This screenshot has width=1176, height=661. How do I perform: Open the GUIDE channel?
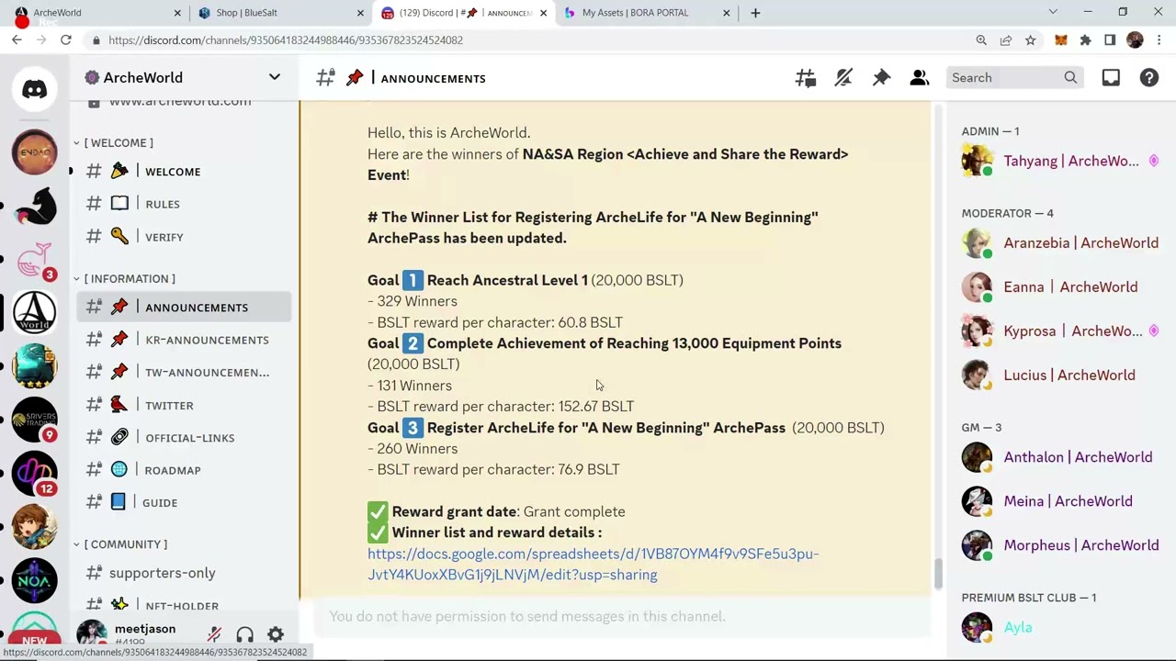click(184, 502)
